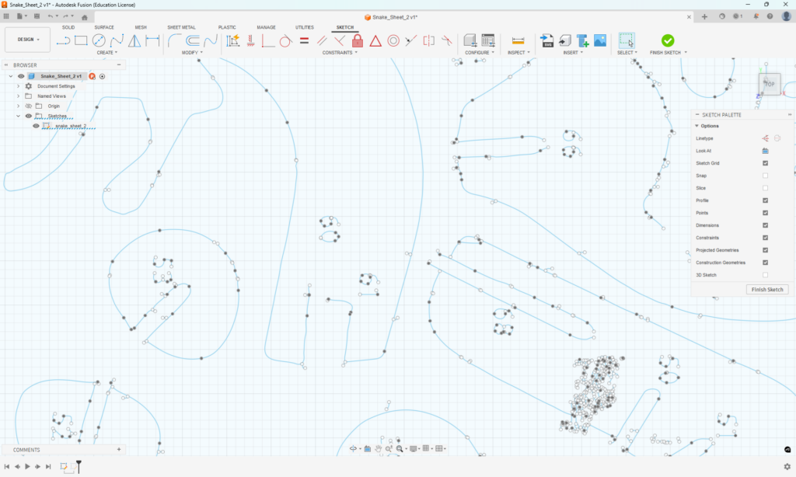Hide the snake_sheet_2 sketch visibility eye
Screen dimensions: 796x477
click(36, 126)
